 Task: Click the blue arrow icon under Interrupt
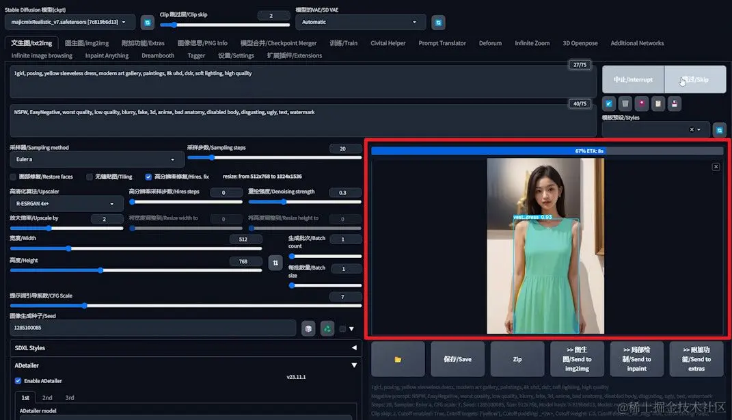click(609, 104)
